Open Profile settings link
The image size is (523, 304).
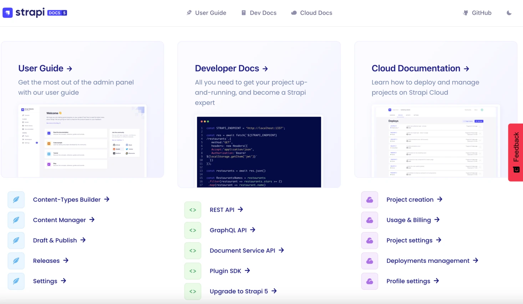(413, 281)
